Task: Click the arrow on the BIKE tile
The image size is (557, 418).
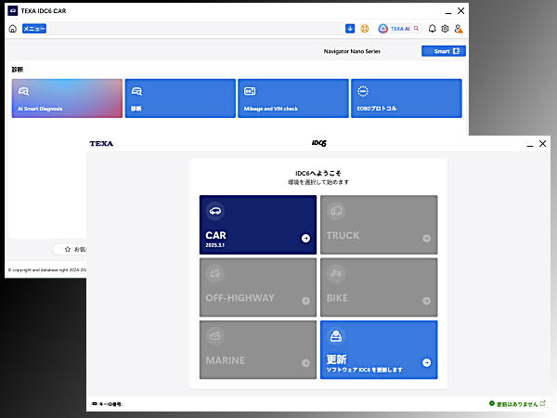Action: [426, 301]
